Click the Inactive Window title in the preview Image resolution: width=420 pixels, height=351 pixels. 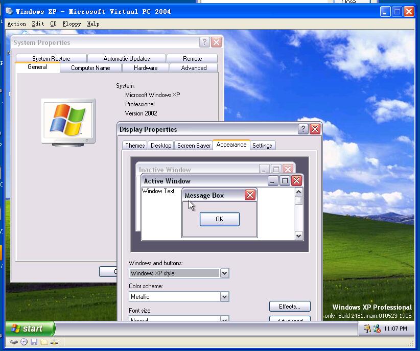pos(165,170)
